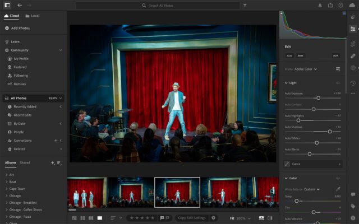
Task: Browse profiles icon next to Adobe Color
Action: (338, 69)
